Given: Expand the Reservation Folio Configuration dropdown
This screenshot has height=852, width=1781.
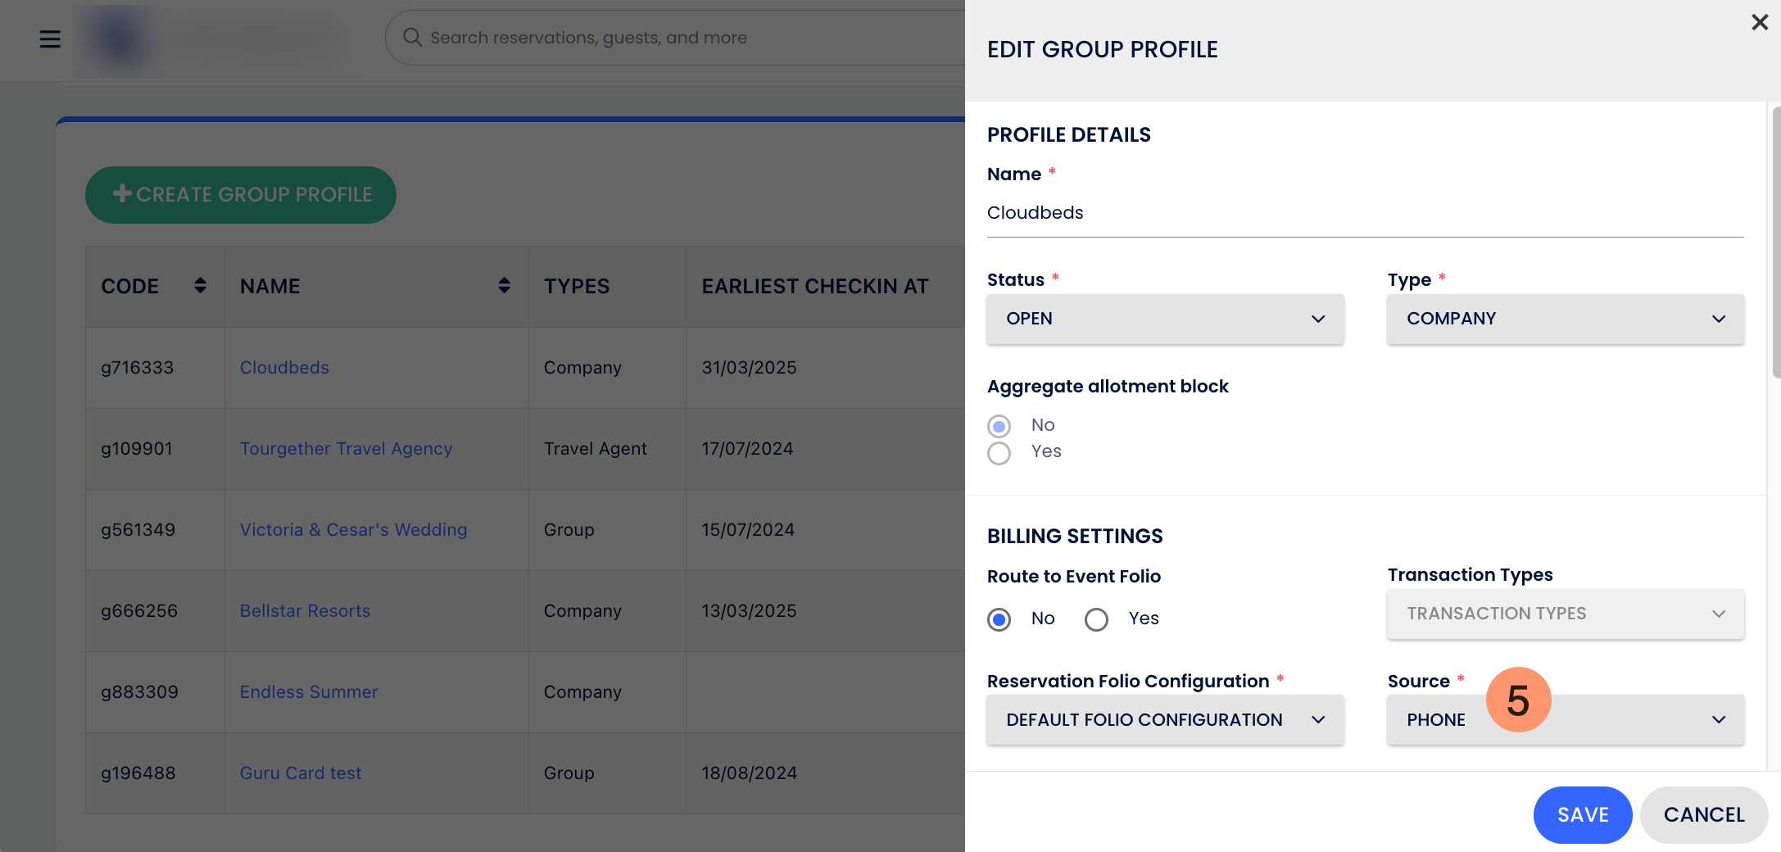Looking at the screenshot, I should coord(1165,720).
